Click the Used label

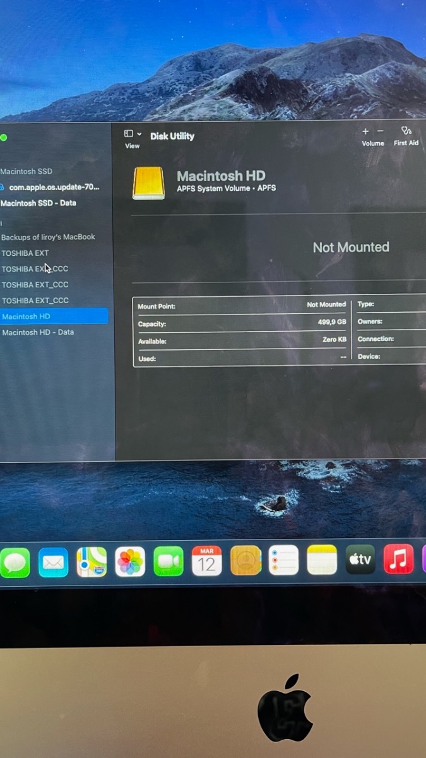pyautogui.click(x=147, y=359)
